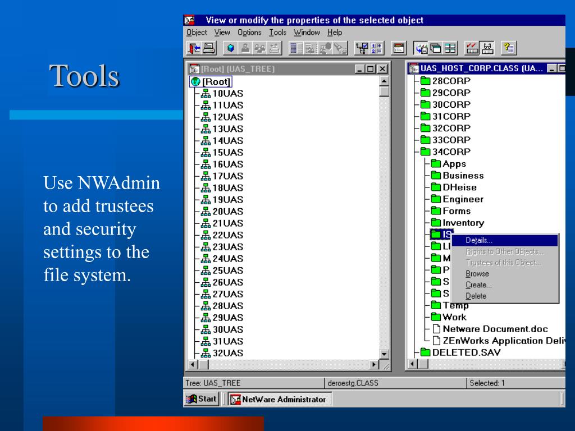Click CORP.CLASS window's horizontal scrollbar left arrow

(413, 364)
